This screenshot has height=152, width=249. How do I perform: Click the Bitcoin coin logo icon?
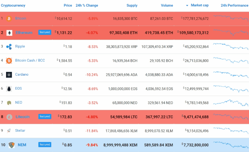[x=9, y=19]
